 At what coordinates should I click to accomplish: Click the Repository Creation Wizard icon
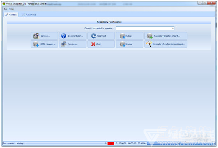click(150, 36)
